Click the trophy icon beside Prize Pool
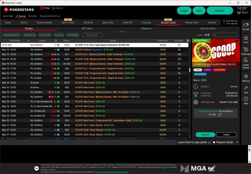The image size is (251, 174). click(x=196, y=94)
